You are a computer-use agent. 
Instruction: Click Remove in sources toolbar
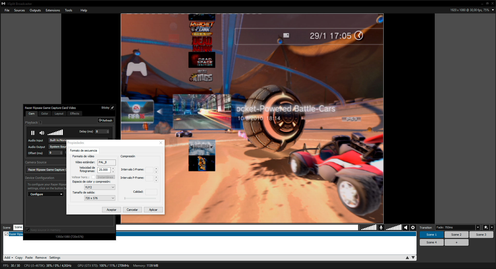(x=41, y=258)
